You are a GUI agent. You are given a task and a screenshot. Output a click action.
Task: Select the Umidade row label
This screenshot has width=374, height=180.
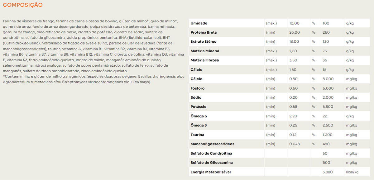[199, 23]
